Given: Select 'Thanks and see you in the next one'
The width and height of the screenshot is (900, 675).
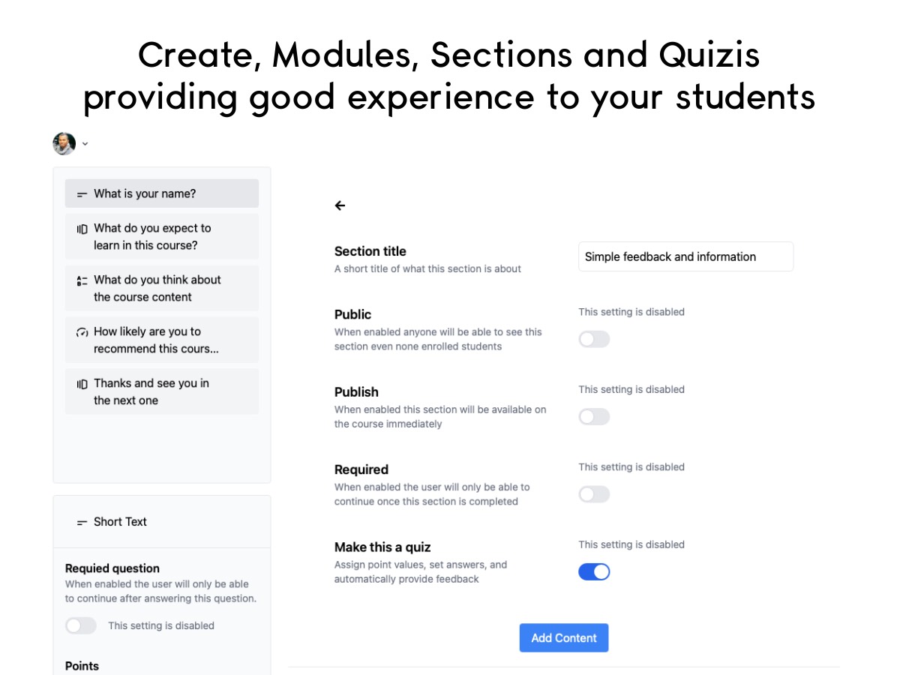Looking at the screenshot, I should click(x=162, y=391).
